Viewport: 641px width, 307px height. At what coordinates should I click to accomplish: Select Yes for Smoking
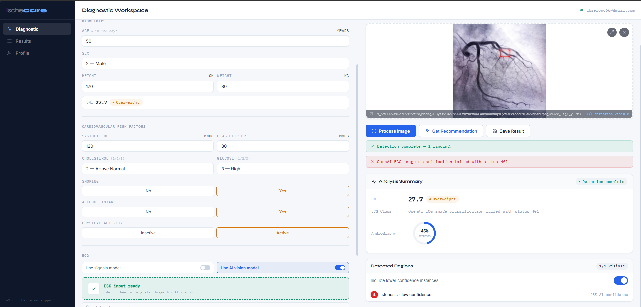click(x=283, y=191)
